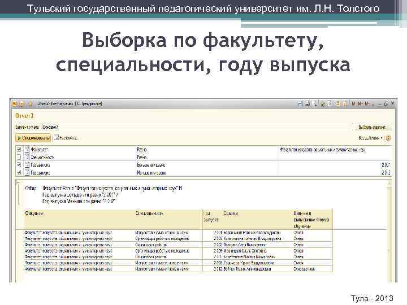Click the back arrow in the title bar
Image resolution: width=407 pixels, height=305 pixels.
pyautogui.click(x=21, y=104)
